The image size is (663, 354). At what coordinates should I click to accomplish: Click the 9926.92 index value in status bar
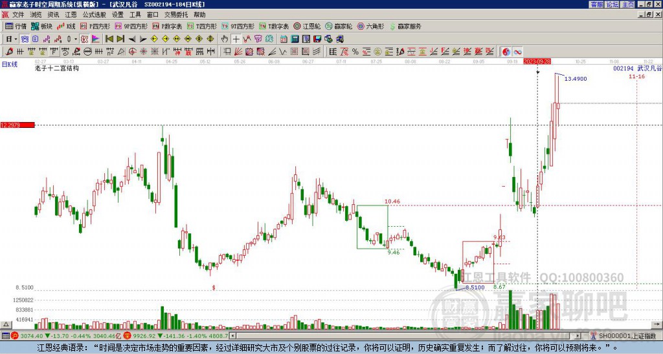(x=144, y=336)
